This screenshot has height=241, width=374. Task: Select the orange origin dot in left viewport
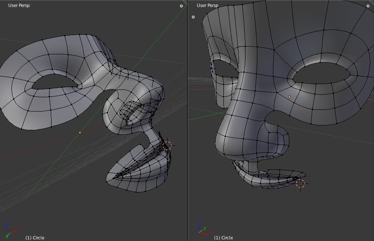pyautogui.click(x=80, y=132)
